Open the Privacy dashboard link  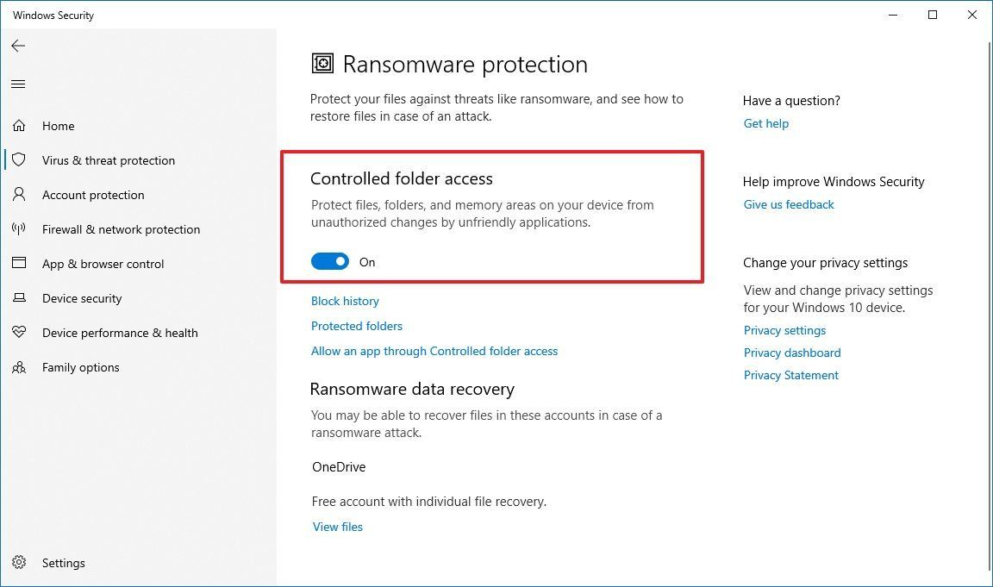[792, 353]
